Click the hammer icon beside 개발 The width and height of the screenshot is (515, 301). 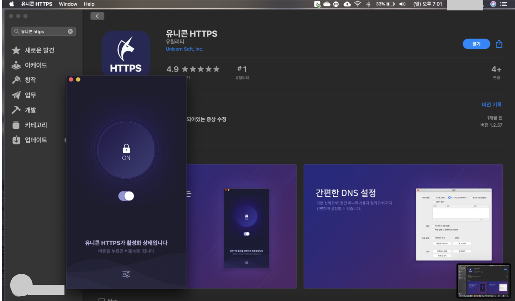coord(16,110)
